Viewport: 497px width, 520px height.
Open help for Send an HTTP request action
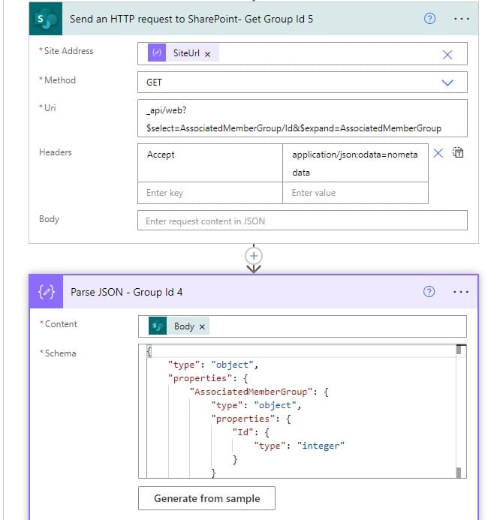point(429,19)
